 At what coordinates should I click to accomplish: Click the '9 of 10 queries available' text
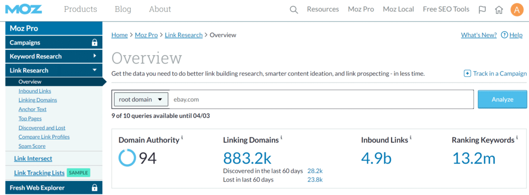pyautogui.click(x=161, y=116)
